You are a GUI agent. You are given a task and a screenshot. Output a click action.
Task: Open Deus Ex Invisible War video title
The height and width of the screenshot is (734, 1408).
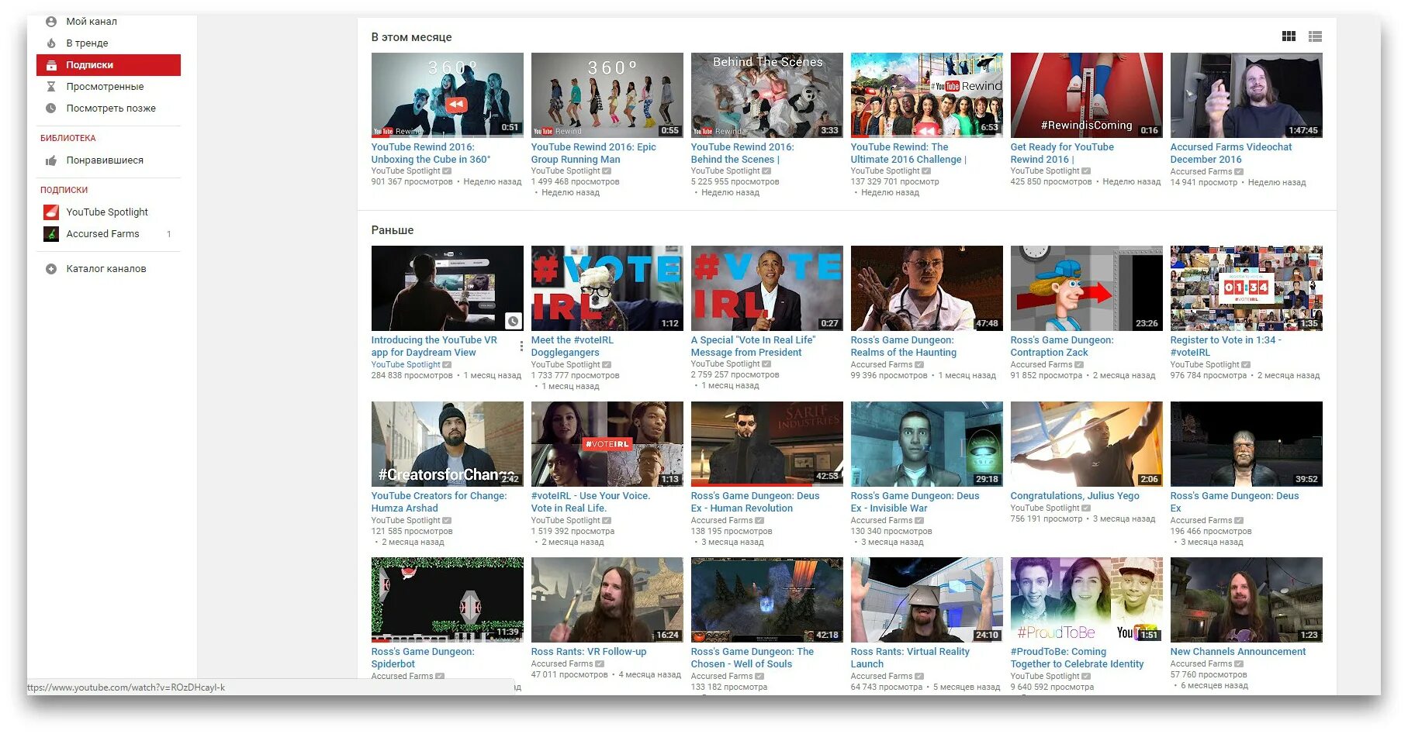click(x=915, y=502)
